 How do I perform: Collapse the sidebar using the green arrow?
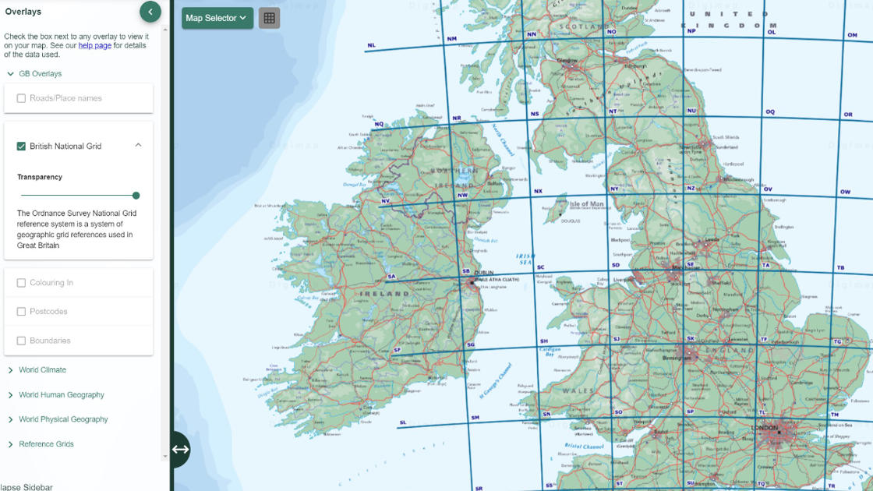tap(150, 12)
